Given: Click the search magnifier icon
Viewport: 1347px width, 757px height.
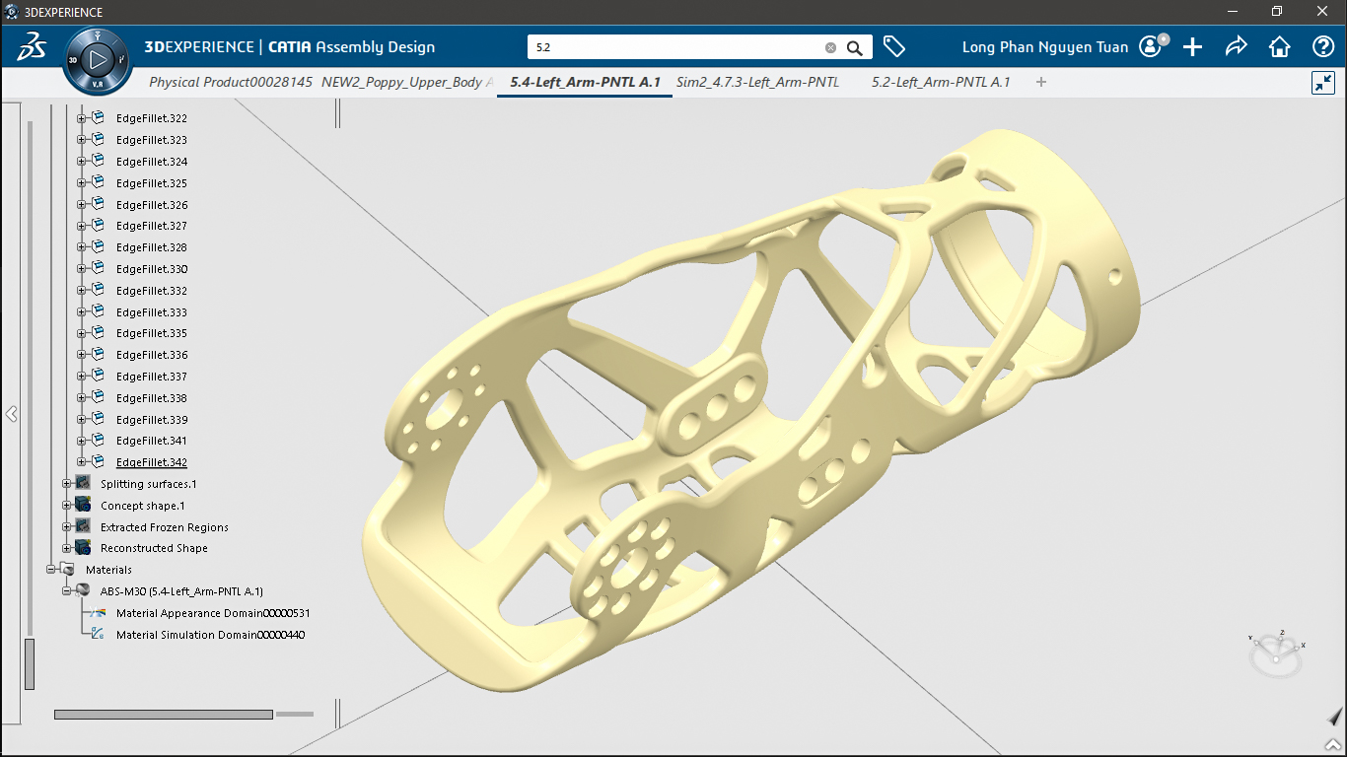Looking at the screenshot, I should click(855, 47).
